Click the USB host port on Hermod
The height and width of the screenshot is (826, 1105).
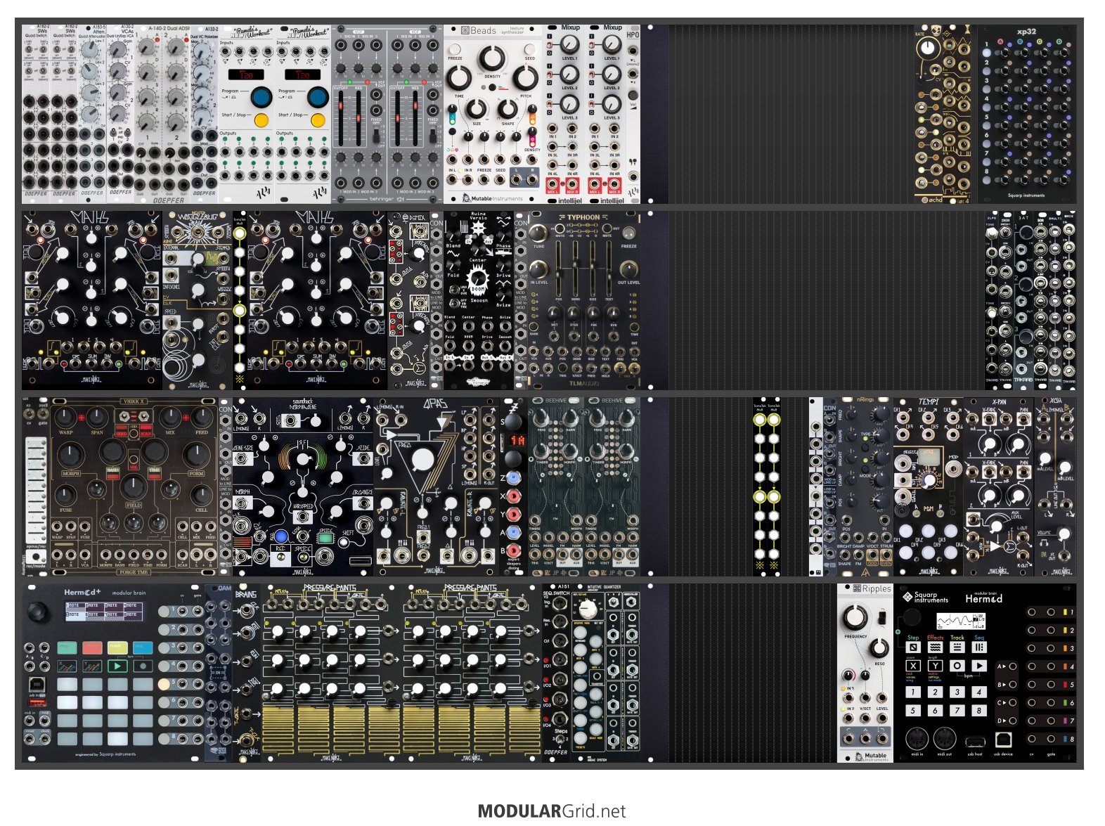974,741
